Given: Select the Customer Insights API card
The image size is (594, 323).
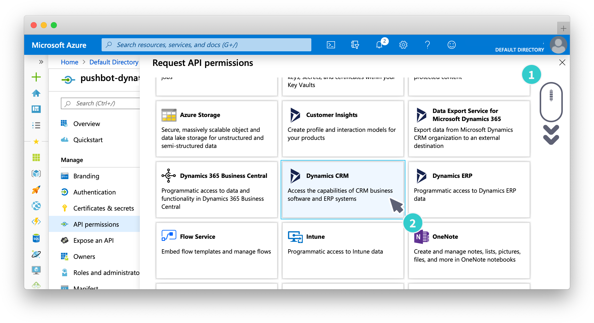Looking at the screenshot, I should click(343, 129).
